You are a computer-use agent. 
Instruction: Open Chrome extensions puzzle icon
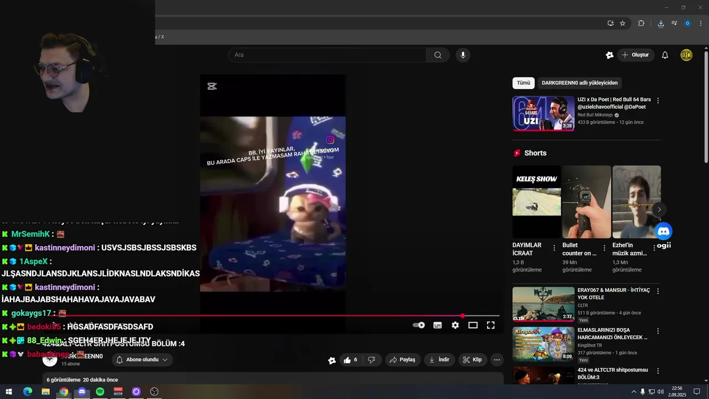641,23
